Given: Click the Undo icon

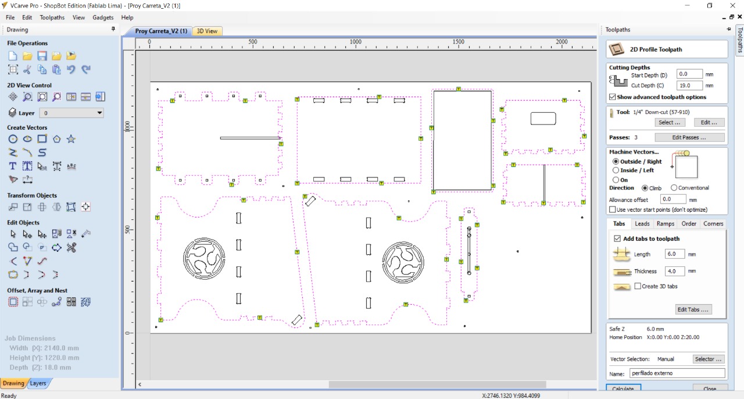Looking at the screenshot, I should (x=71, y=69).
